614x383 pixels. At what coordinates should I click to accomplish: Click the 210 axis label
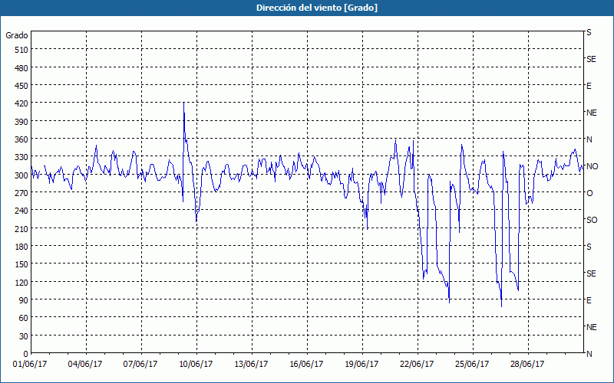(x=21, y=229)
